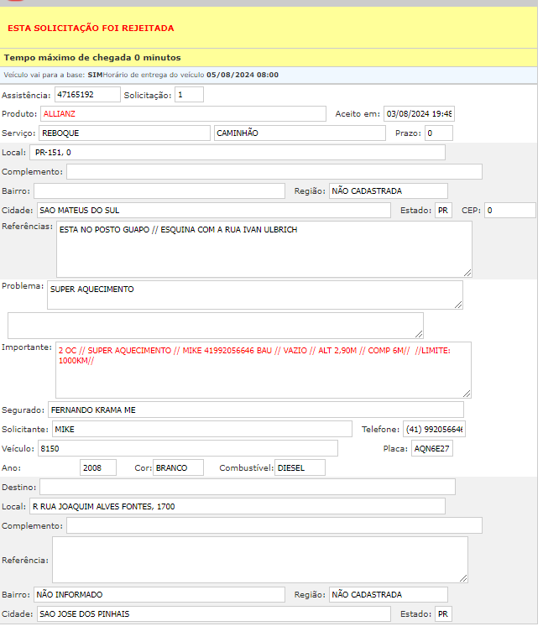The width and height of the screenshot is (543, 642).
Task: Click inside the Referências text area
Action: tap(264, 248)
